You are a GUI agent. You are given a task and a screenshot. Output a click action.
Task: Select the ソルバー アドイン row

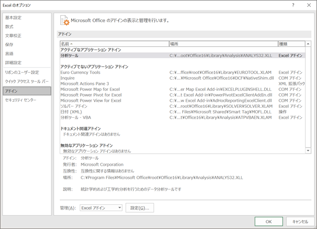[x=183, y=106]
